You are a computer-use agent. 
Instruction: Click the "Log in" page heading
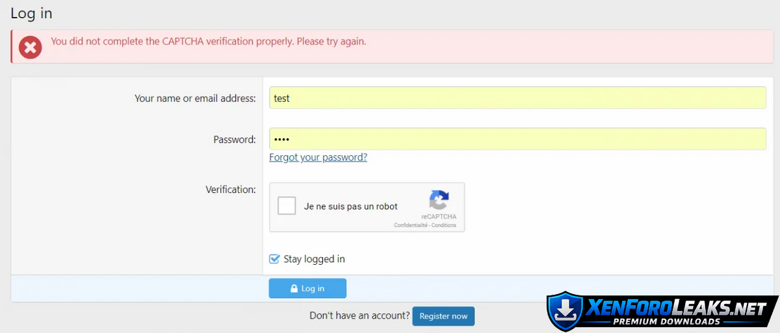pyautogui.click(x=31, y=14)
